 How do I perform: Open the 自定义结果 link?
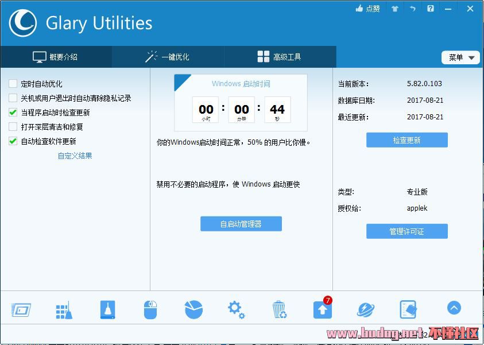point(75,156)
